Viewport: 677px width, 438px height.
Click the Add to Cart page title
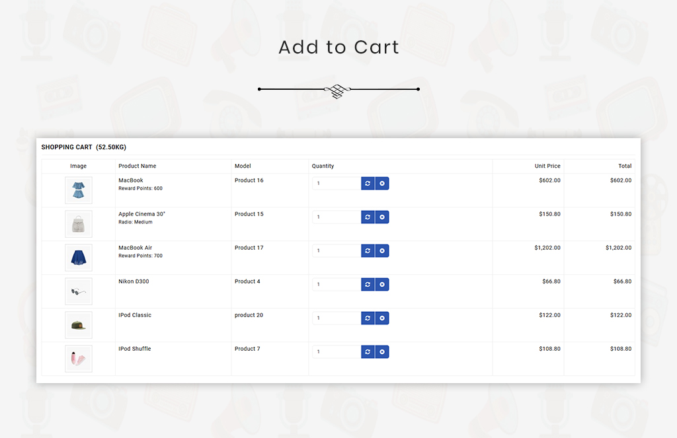pos(339,47)
